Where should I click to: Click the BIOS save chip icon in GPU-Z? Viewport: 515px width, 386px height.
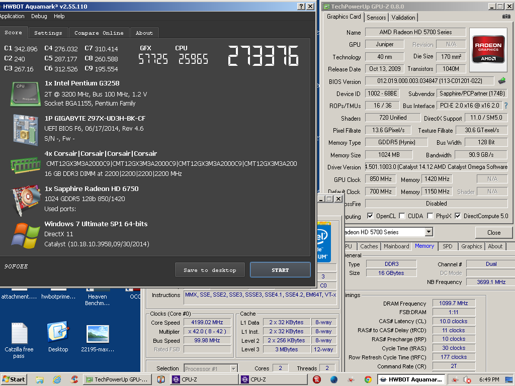pos(502,80)
